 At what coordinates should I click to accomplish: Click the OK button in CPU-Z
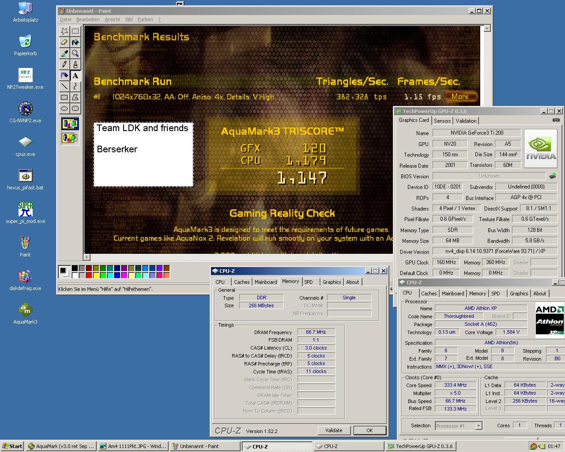(369, 430)
